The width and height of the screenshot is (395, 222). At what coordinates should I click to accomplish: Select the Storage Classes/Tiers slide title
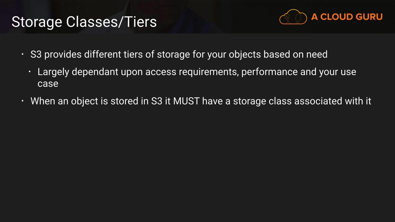click(84, 22)
